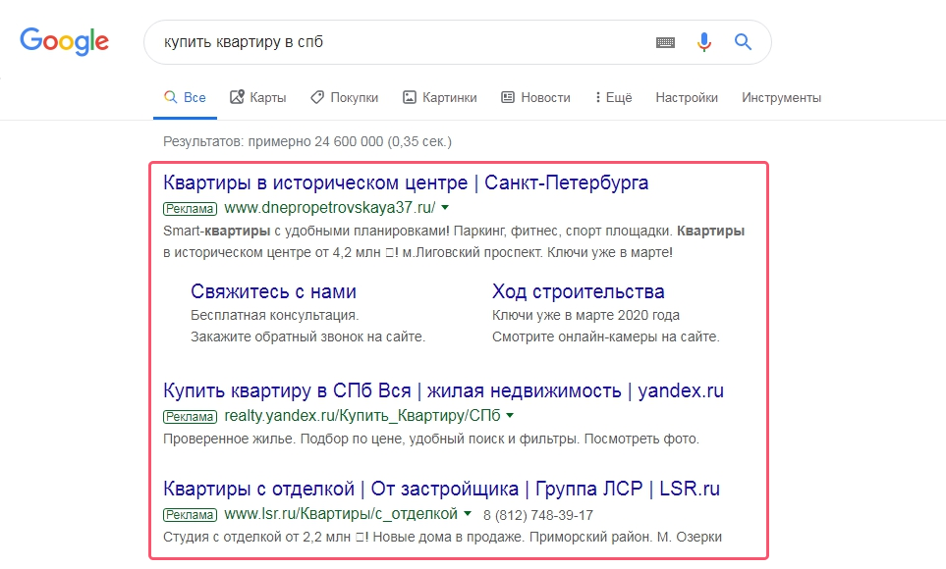Click Реклама badge of lsr.ru ad

tap(190, 515)
